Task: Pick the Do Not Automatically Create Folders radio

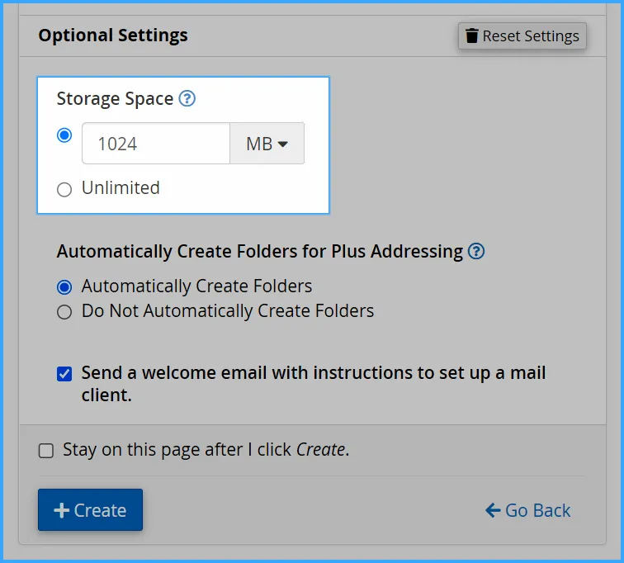Action: coord(64,312)
